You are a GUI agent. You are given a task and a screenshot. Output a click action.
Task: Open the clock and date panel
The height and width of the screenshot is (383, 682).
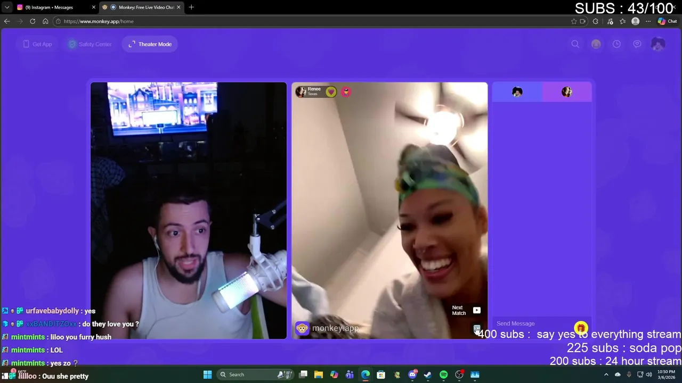666,374
